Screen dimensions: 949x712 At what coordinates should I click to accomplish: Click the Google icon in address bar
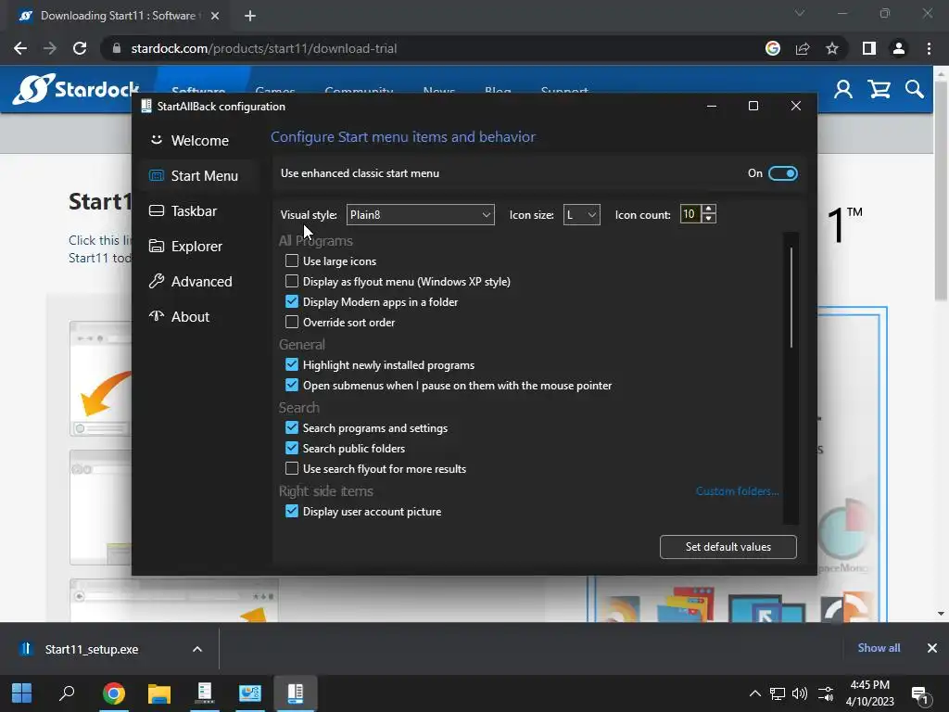[x=773, y=48]
